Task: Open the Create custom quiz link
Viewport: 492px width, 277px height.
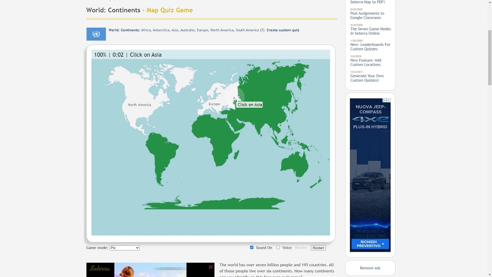Action: 283,30
